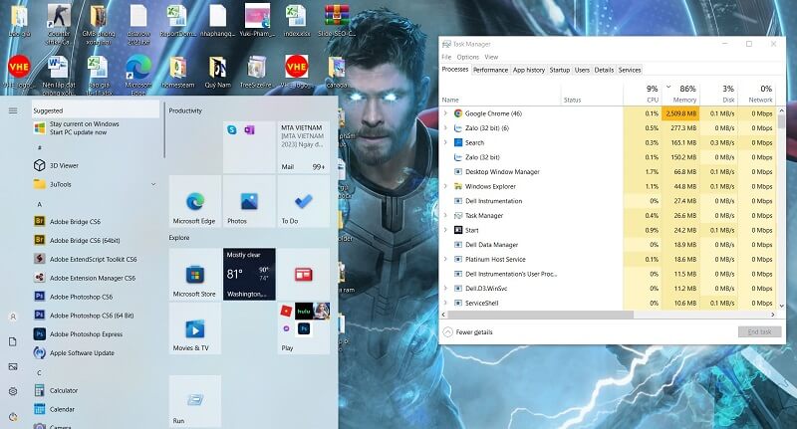This screenshot has width=797, height=429.
Task: Launch Adobe Extension Manager CS6
Action: pyautogui.click(x=95, y=278)
